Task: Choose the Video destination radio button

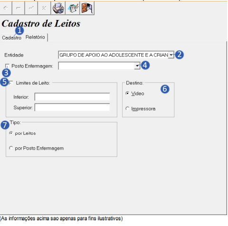Action: [x=127, y=93]
